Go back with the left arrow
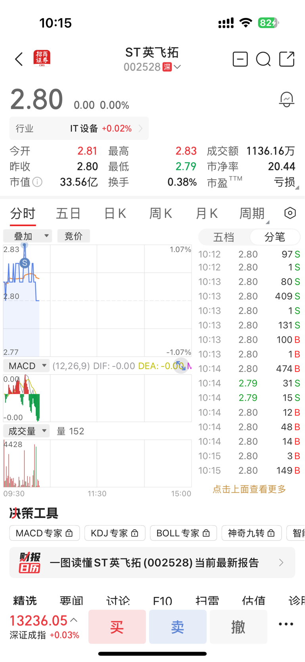 click(19, 59)
